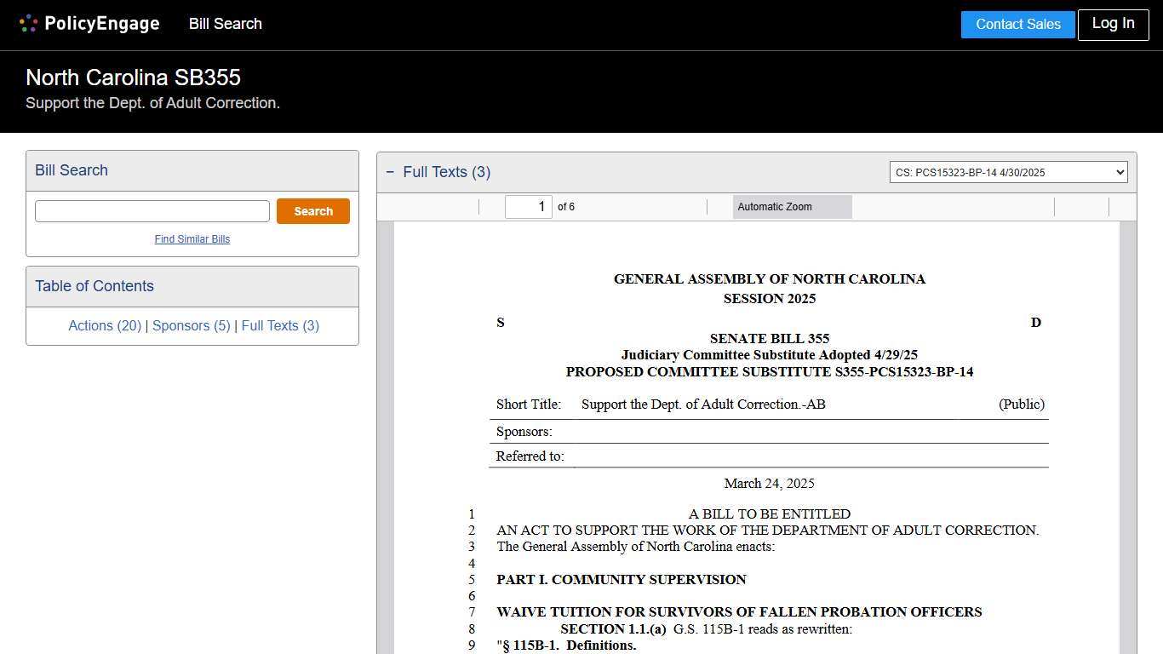Click the "Log In" button

1113,25
